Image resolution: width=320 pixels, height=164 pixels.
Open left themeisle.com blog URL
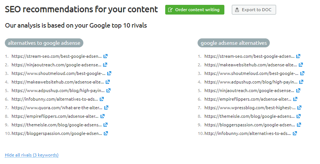(56, 124)
